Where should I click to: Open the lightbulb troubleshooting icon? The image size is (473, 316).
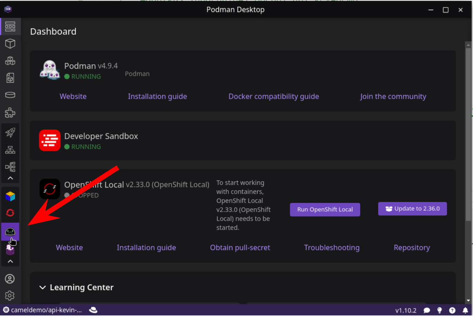pyautogui.click(x=440, y=310)
